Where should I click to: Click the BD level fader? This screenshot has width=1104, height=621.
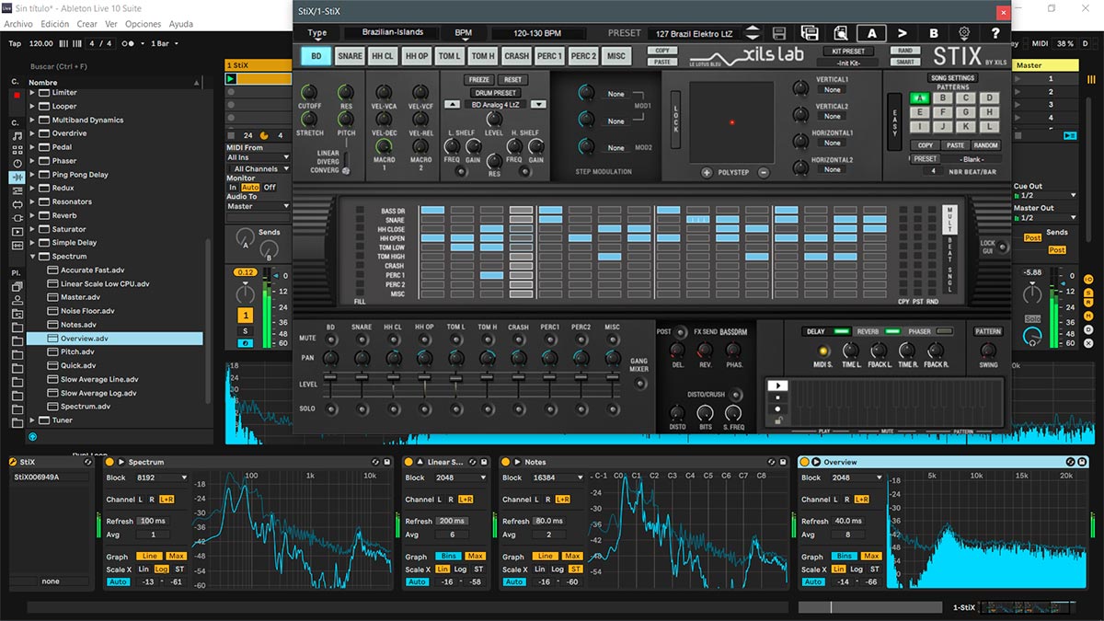[331, 378]
